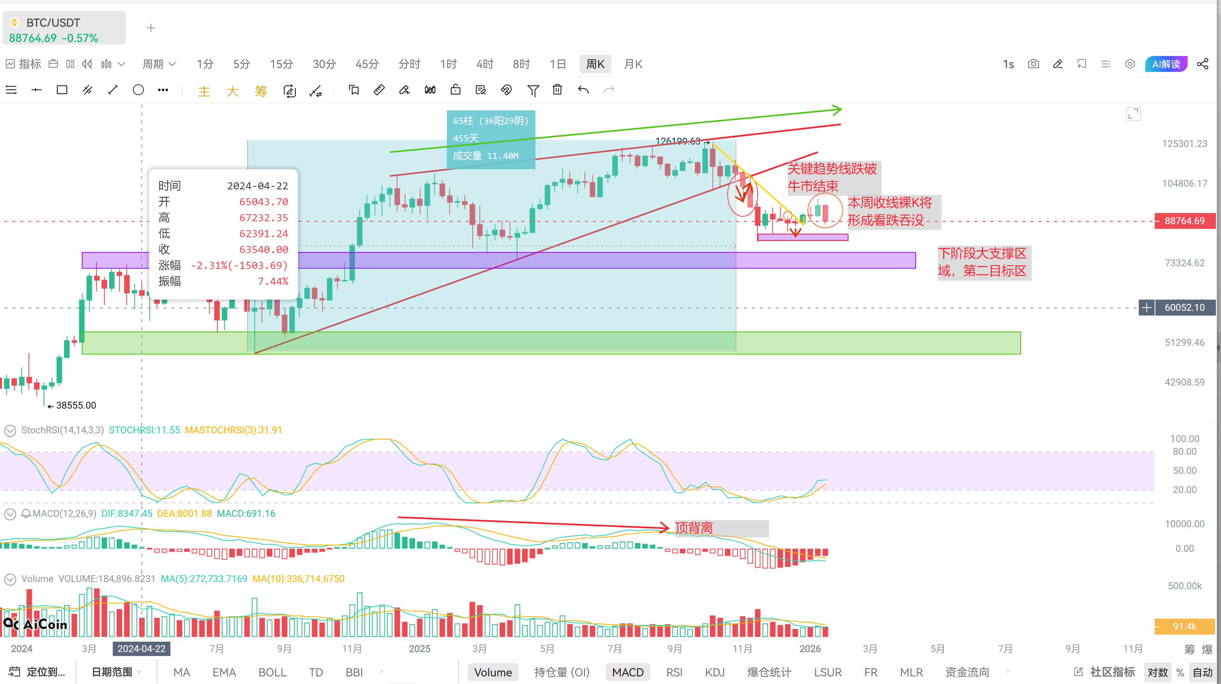Select the circle drawing tool
This screenshot has height=684, width=1221.
[x=138, y=90]
